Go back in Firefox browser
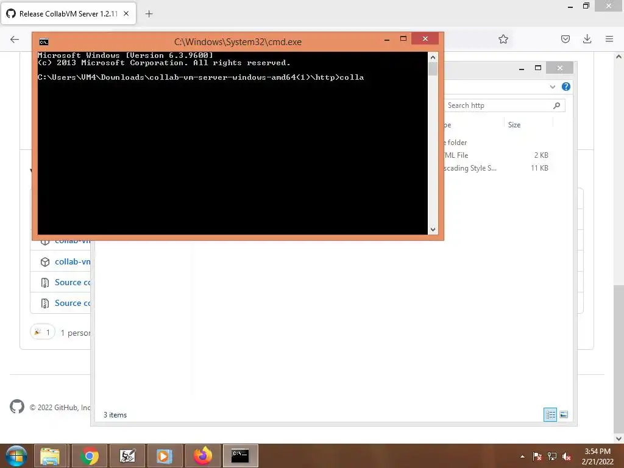The image size is (624, 468). (x=15, y=39)
